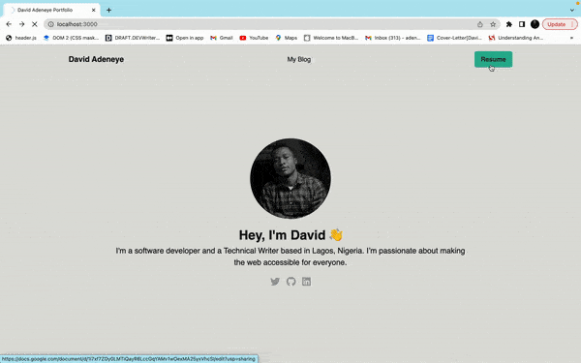Click the share page icon in address bar
This screenshot has height=363, width=581.
480,24
